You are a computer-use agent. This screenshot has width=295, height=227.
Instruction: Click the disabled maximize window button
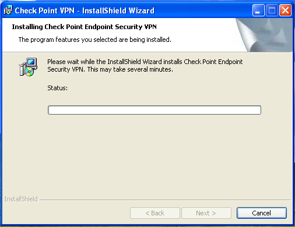272,10
